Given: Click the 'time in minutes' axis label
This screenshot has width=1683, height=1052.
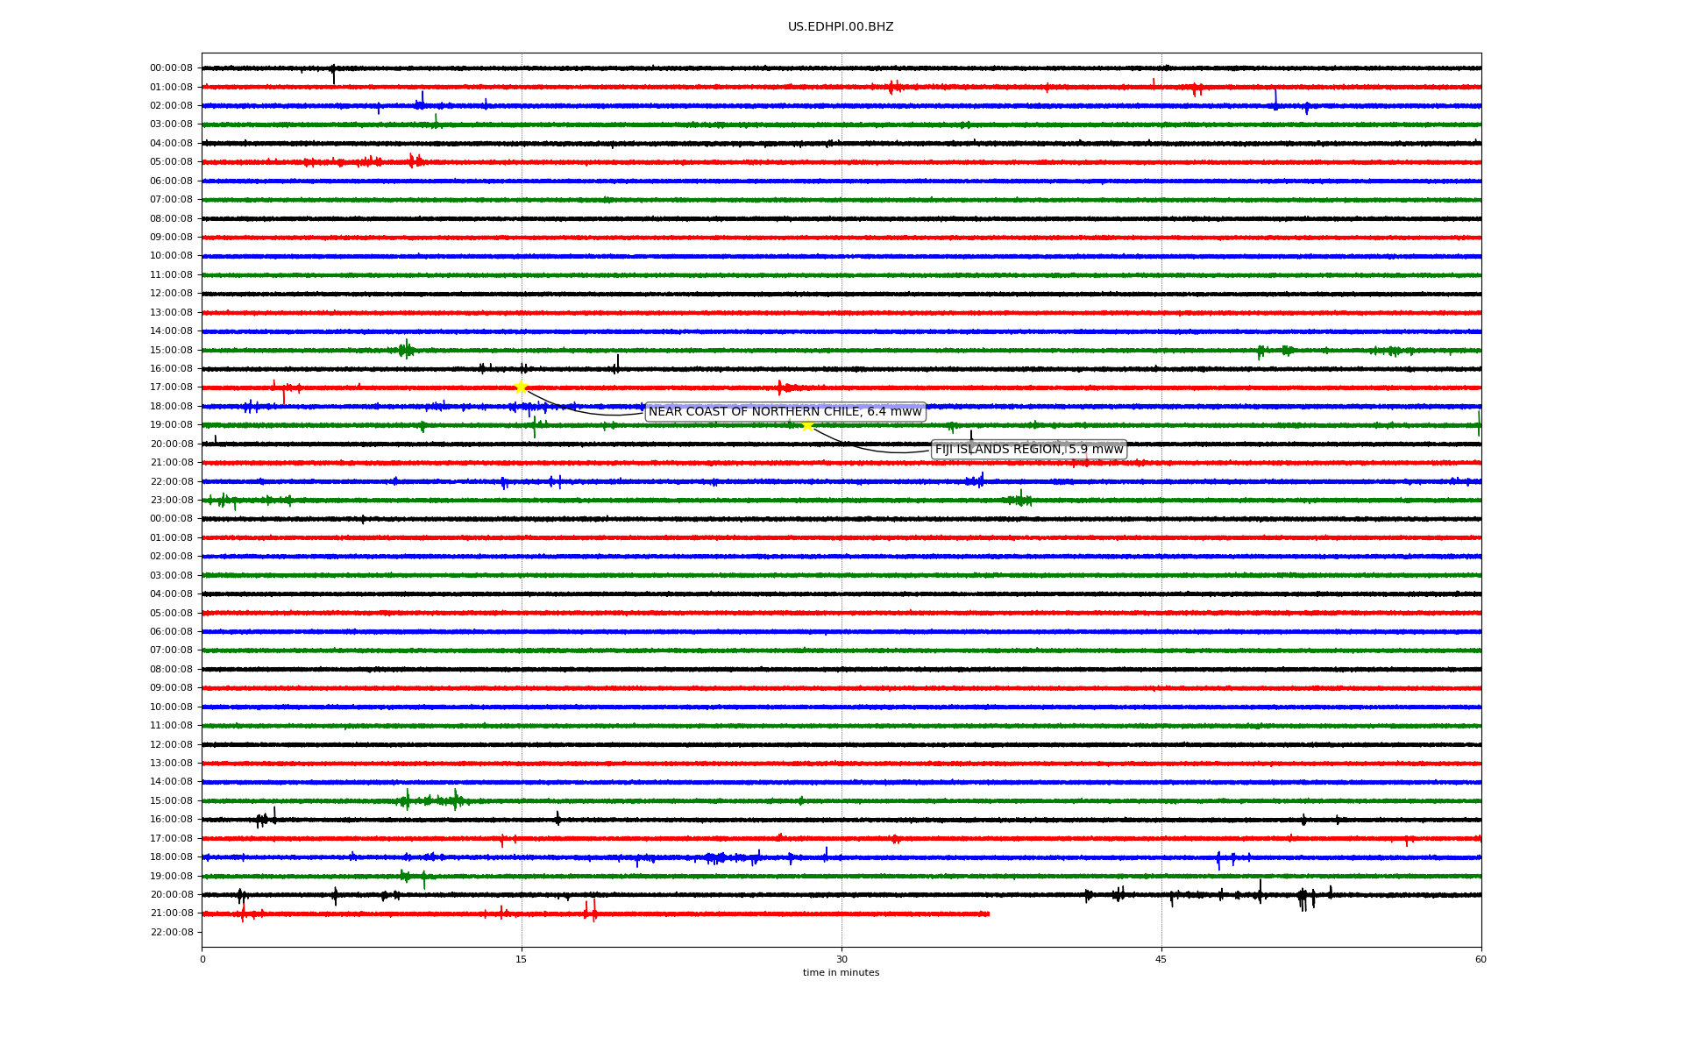Looking at the screenshot, I should click(841, 973).
